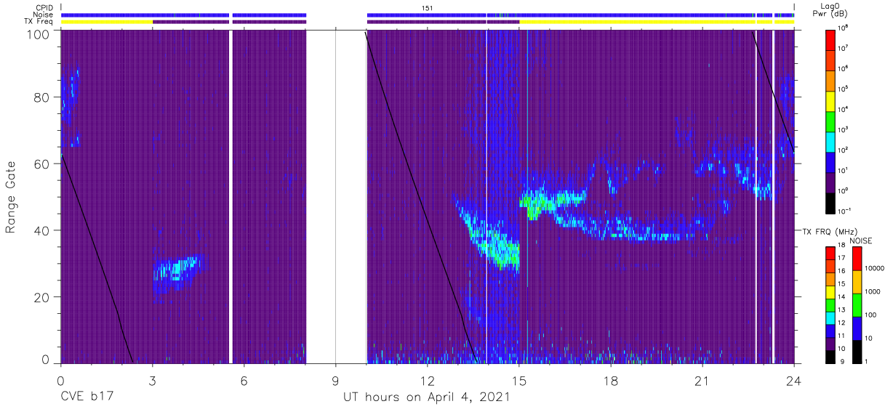Screen dimensions: 893x412
Task: Click the x-axis tick label '18'
Action: [x=611, y=381]
